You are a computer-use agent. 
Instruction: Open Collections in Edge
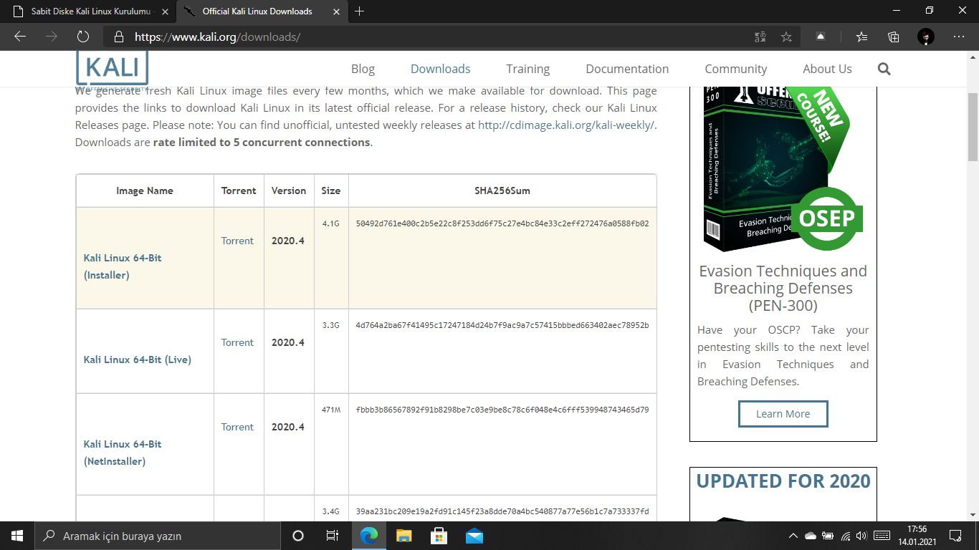pyautogui.click(x=894, y=37)
